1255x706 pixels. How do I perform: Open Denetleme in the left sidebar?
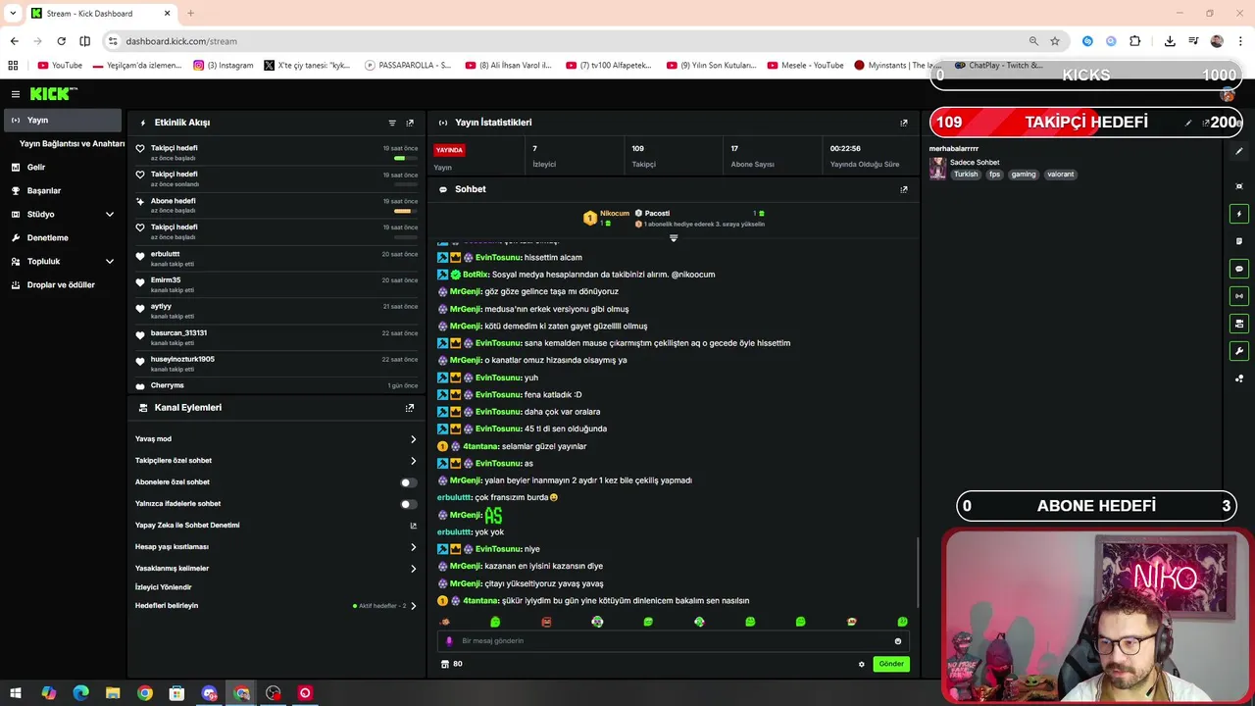61,237
